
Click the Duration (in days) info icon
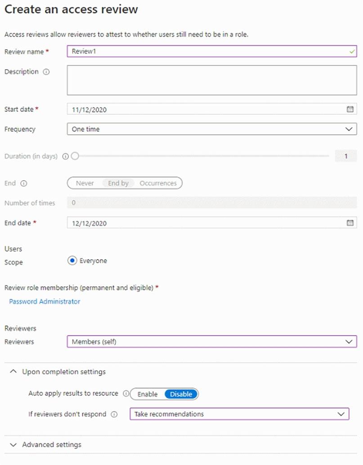pos(65,156)
